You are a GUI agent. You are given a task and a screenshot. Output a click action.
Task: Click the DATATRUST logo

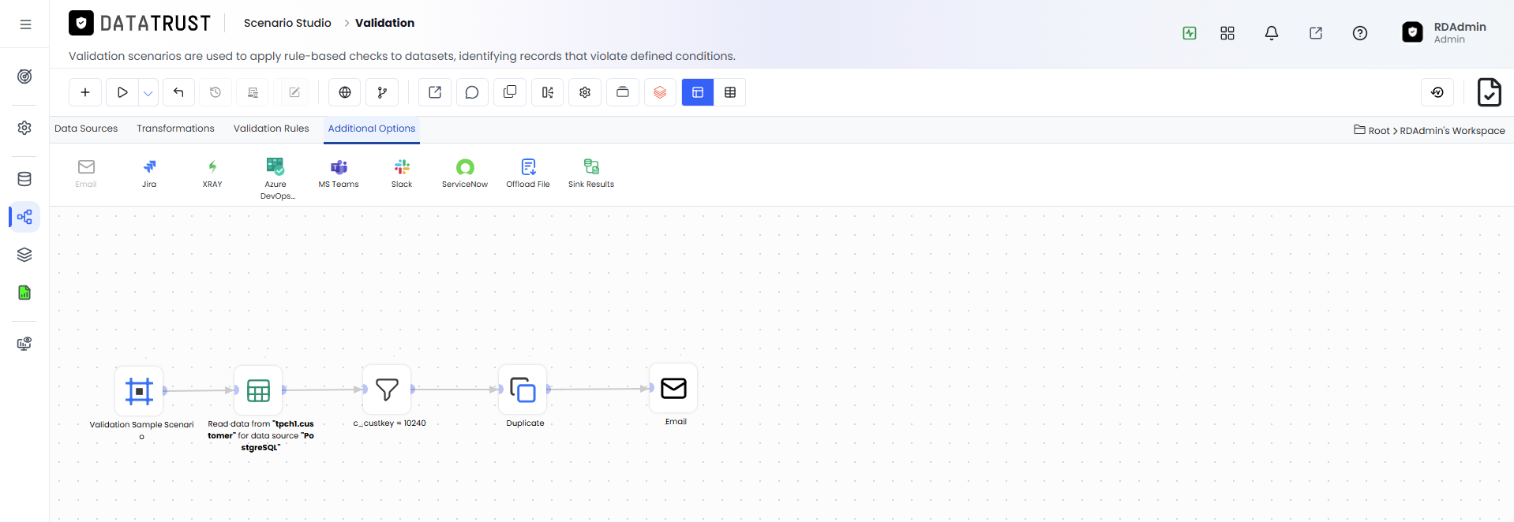tap(140, 23)
